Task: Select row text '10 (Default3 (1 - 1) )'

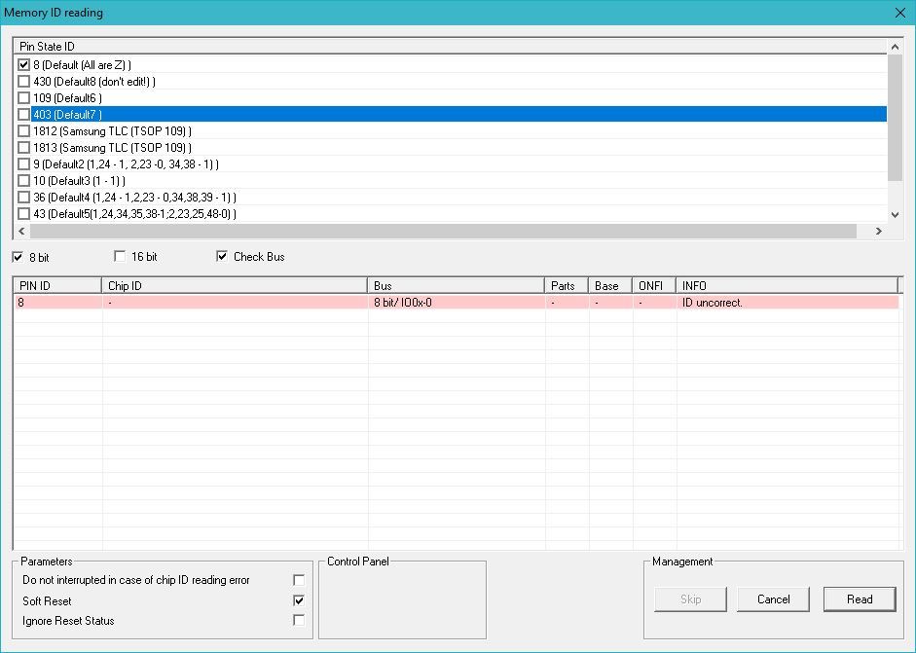Action: pyautogui.click(x=79, y=180)
